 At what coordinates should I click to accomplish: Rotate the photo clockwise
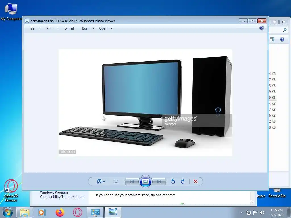click(x=183, y=181)
